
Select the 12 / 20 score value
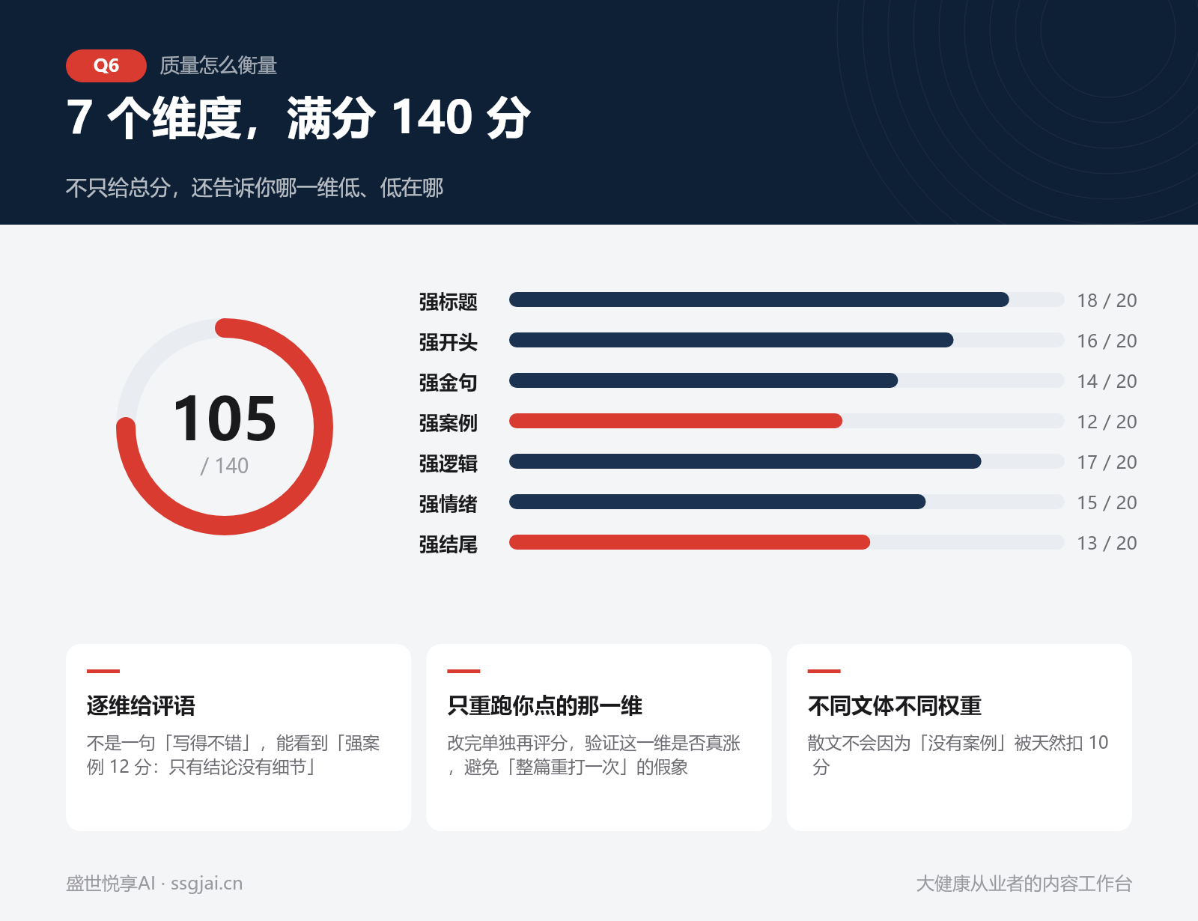[x=1107, y=422]
